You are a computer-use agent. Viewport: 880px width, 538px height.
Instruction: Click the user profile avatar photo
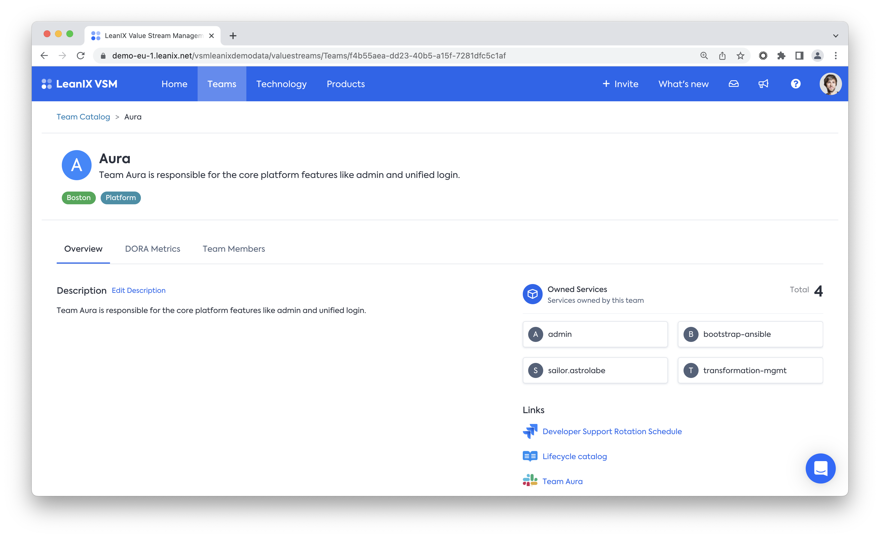tap(830, 84)
